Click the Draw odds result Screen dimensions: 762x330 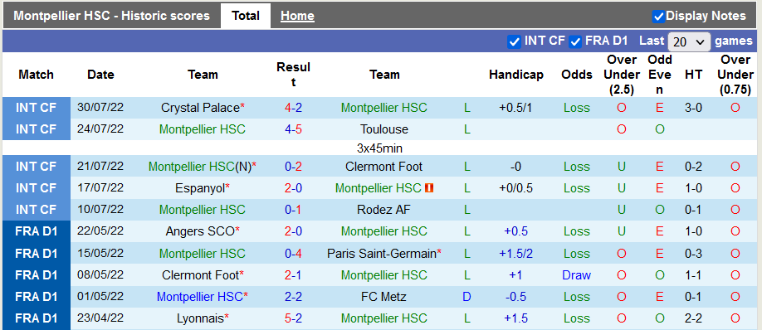tap(576, 275)
